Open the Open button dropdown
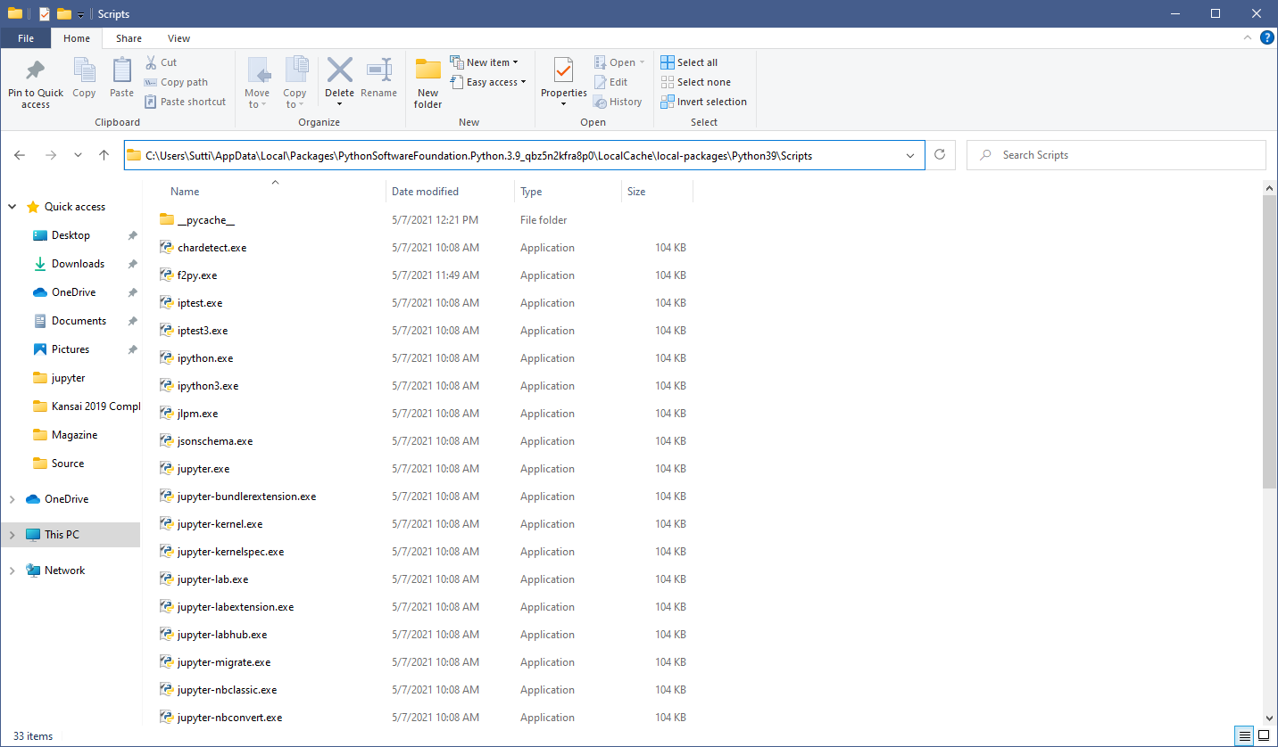 coord(642,62)
